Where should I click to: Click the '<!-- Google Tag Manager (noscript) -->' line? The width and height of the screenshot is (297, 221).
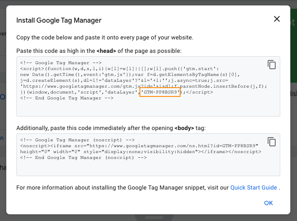pyautogui.click(x=77, y=140)
